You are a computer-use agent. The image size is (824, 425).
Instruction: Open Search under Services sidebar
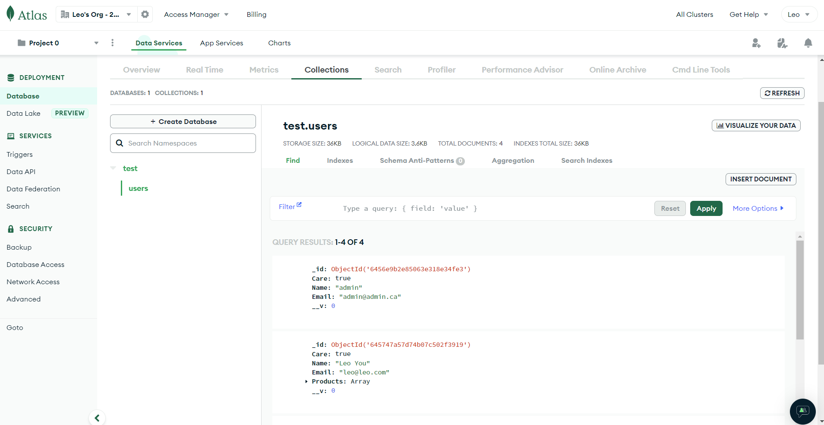coord(18,206)
